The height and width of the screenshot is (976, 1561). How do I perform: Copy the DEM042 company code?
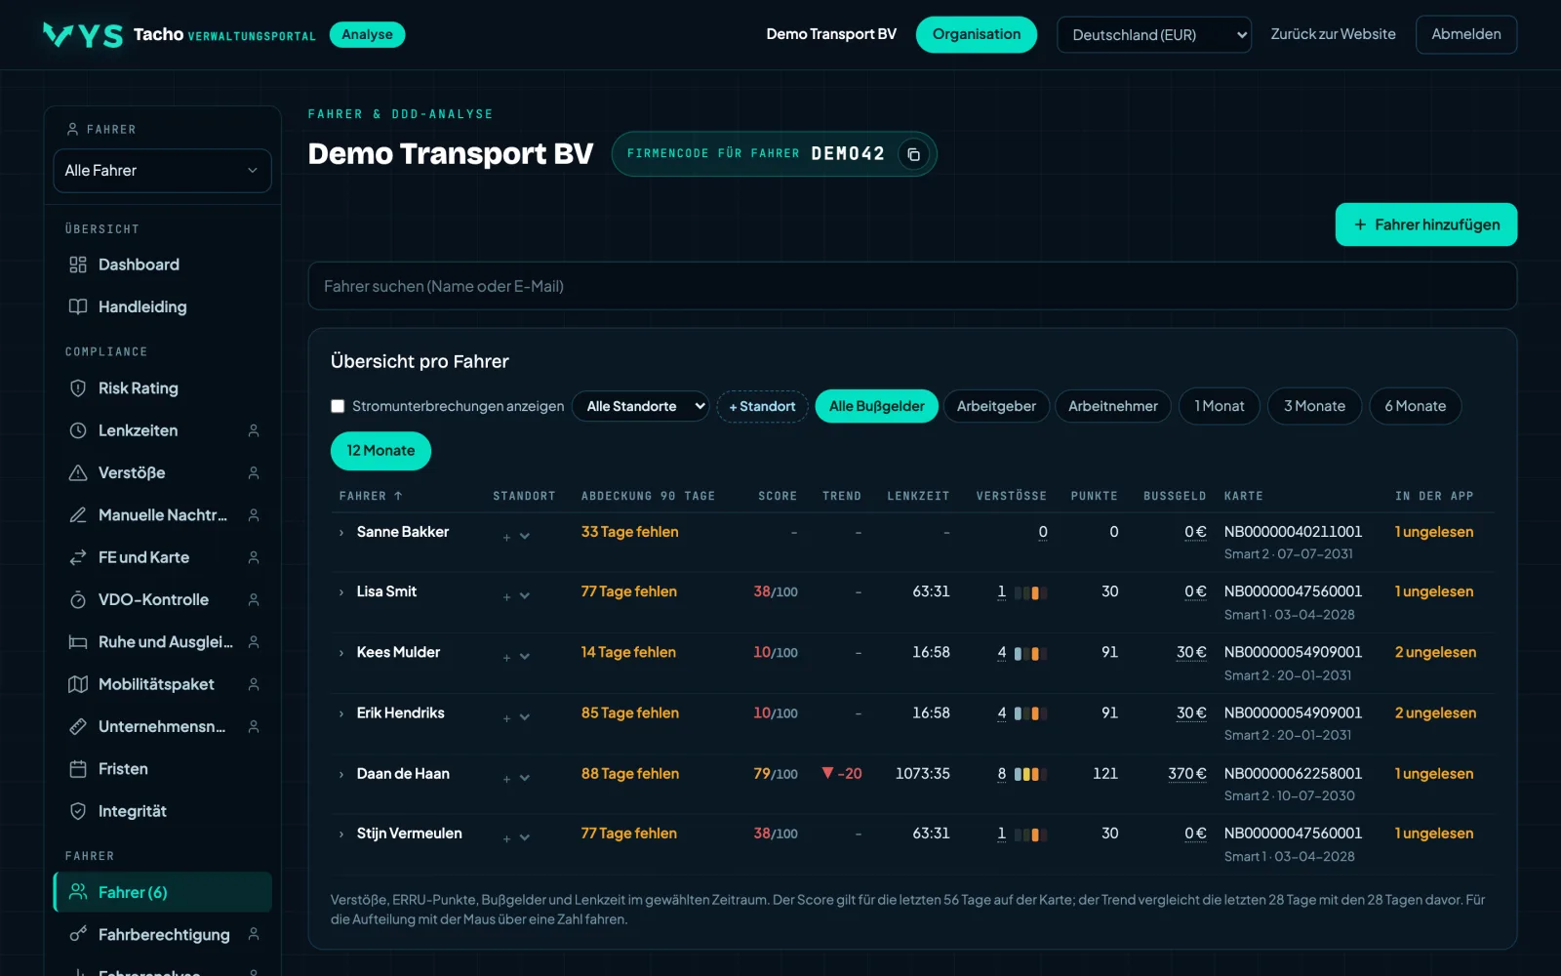click(x=913, y=154)
